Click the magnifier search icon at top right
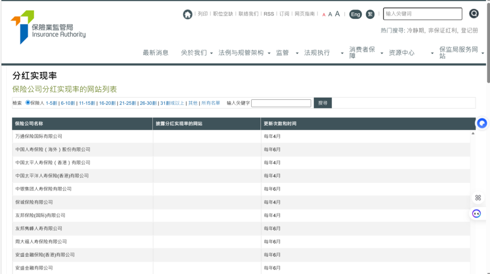490x274 pixels. (474, 14)
